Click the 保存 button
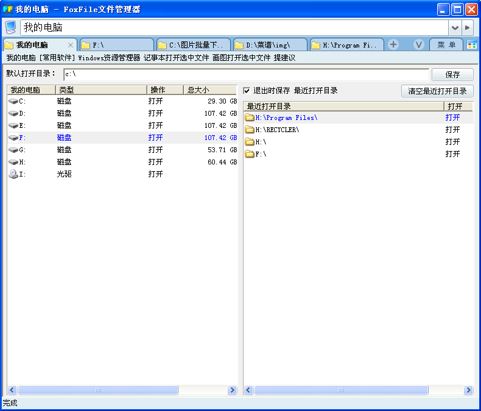This screenshot has width=481, height=411. (x=452, y=74)
